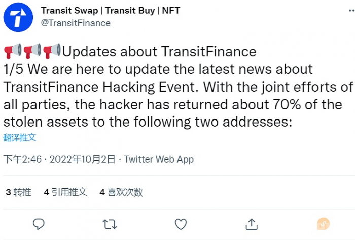
Task: Open the Transit Swap profile avatar
Action: [19, 17]
